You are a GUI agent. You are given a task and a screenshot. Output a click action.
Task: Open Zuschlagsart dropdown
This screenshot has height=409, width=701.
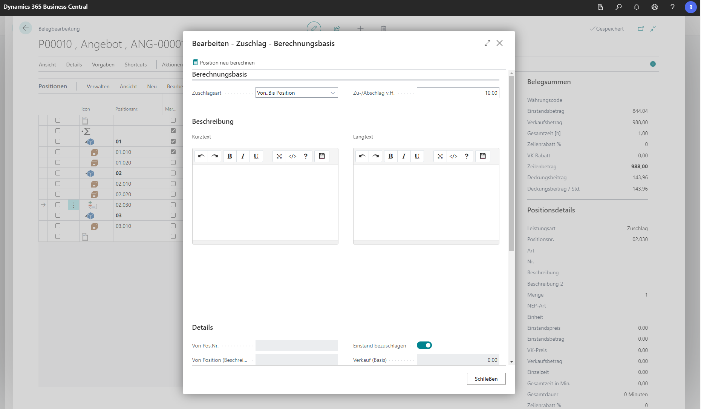297,93
